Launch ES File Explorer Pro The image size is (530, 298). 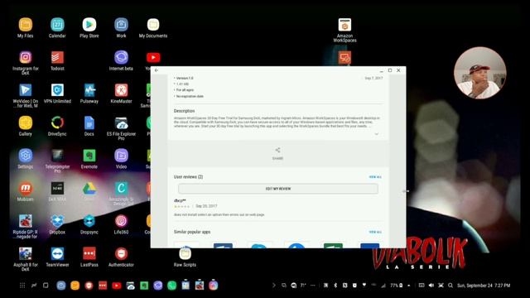121,123
